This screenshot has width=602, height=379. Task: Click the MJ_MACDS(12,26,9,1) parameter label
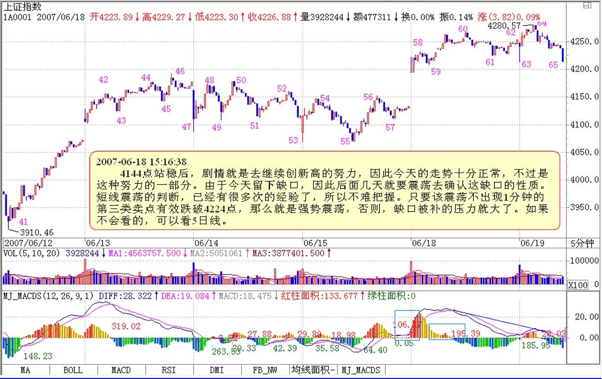[48, 296]
